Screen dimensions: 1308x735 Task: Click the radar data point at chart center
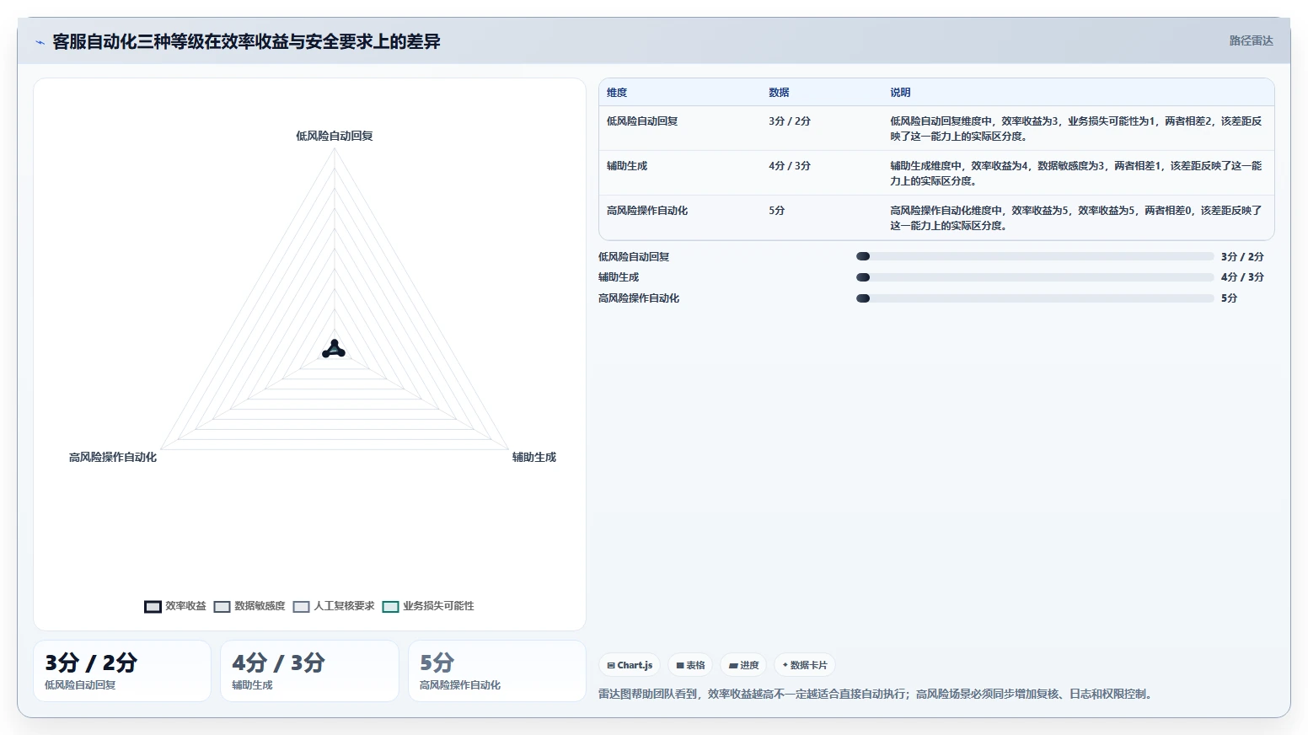(x=334, y=349)
